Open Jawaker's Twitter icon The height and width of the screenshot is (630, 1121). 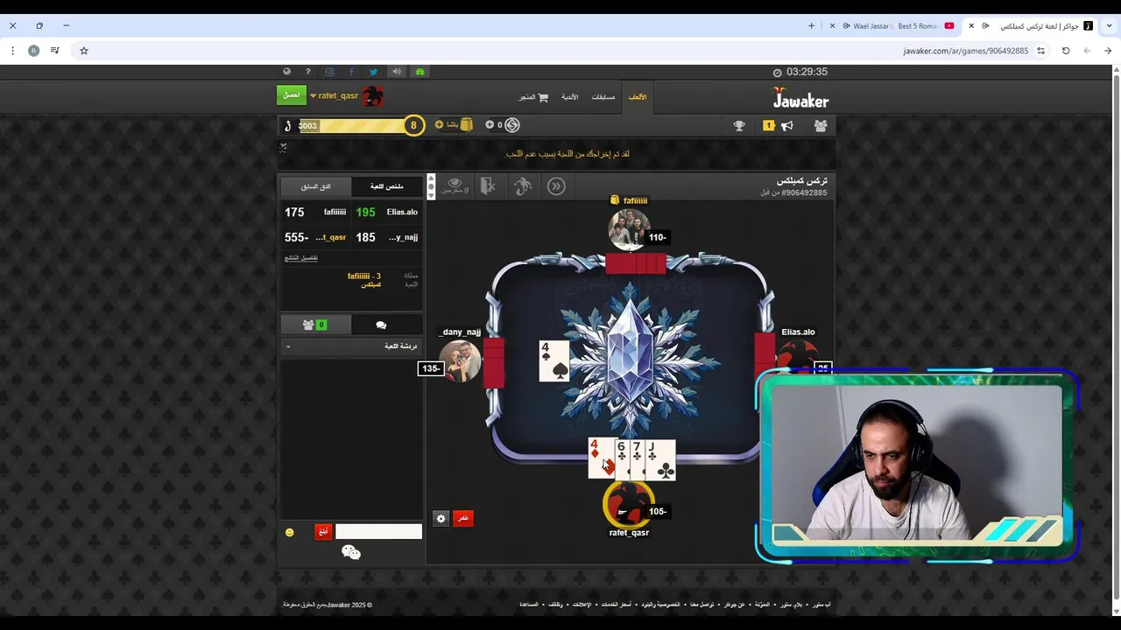[x=374, y=72]
